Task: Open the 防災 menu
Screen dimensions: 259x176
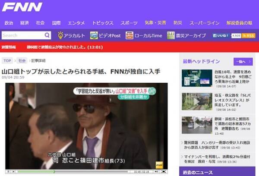Action: [x=178, y=22]
